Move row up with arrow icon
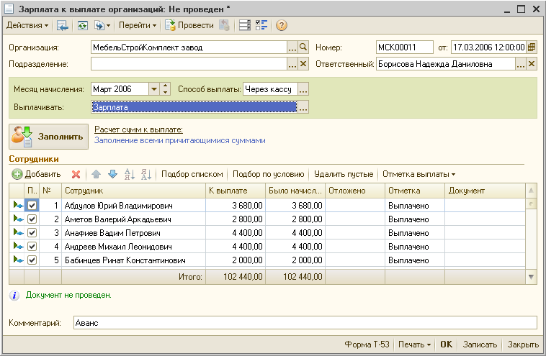The image size is (546, 356). 96,174
